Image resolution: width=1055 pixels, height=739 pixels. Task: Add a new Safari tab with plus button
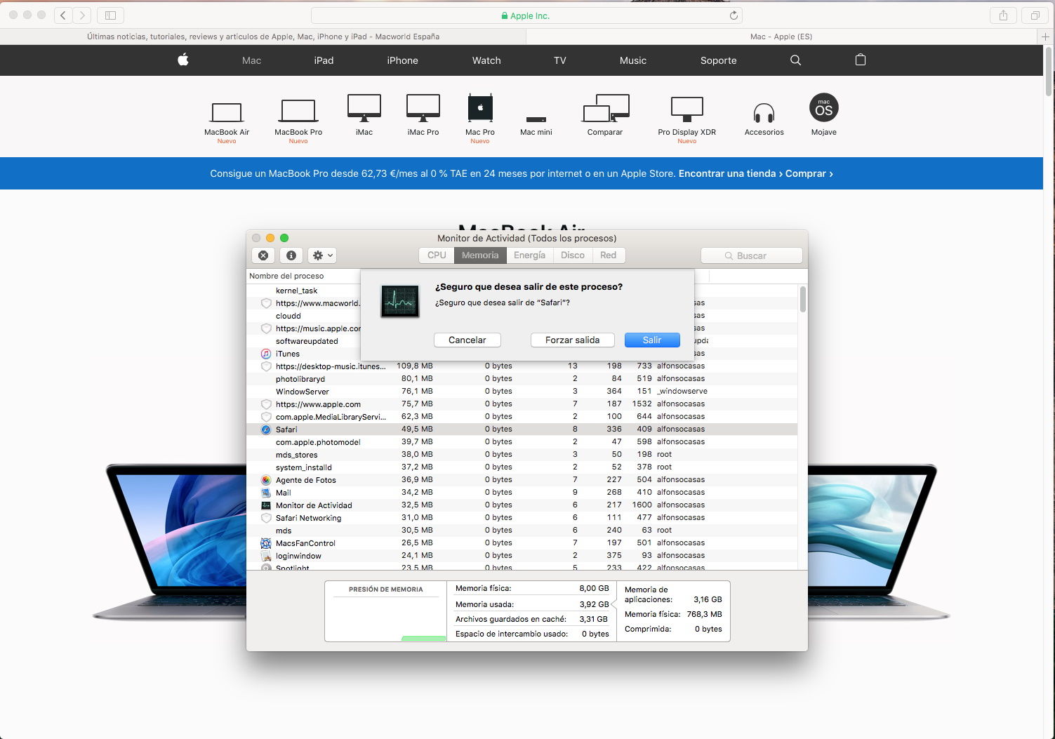[1046, 36]
